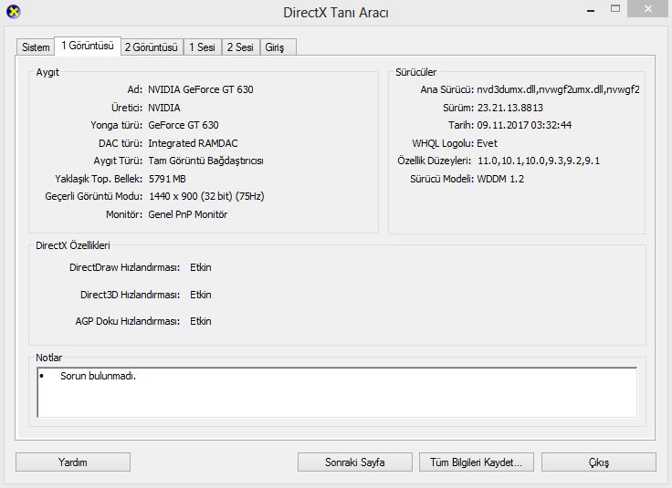Click the 'WHQL Logolu:' label
The width and height of the screenshot is (672, 488).
coord(443,143)
